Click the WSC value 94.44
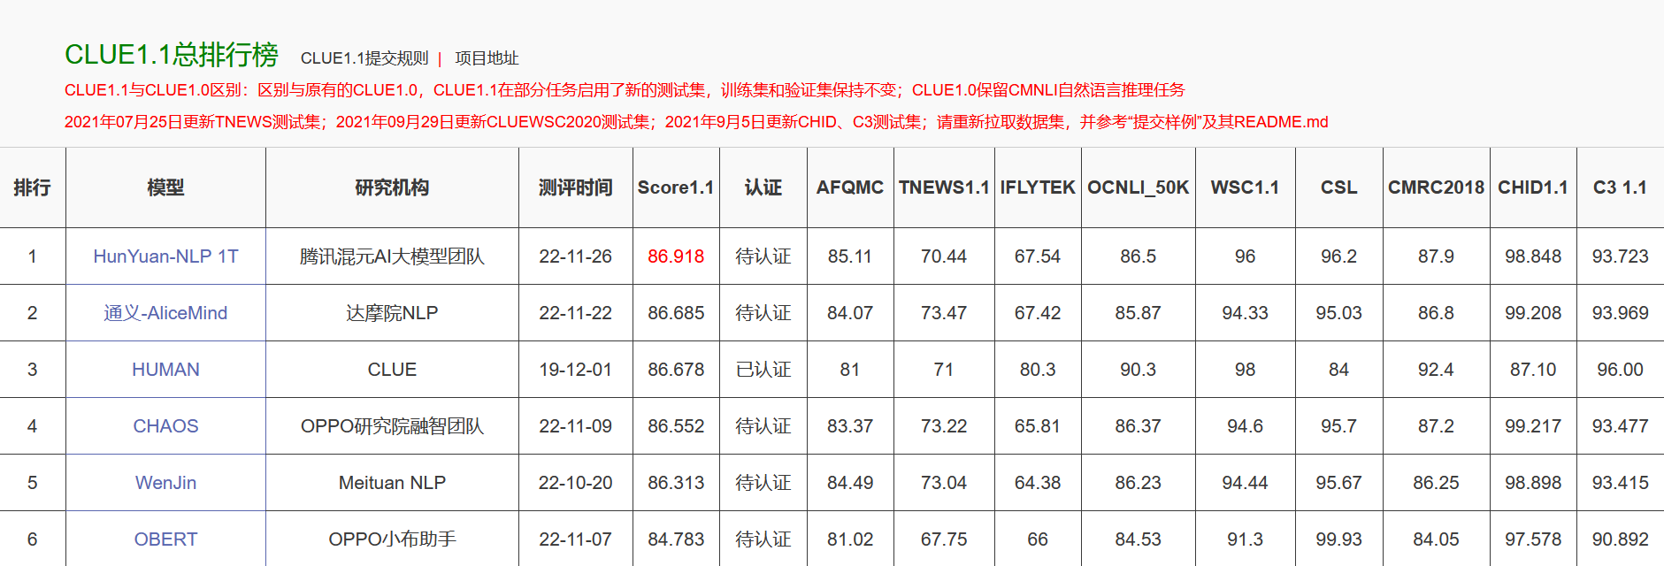Image resolution: width=1664 pixels, height=566 pixels. tap(1245, 483)
